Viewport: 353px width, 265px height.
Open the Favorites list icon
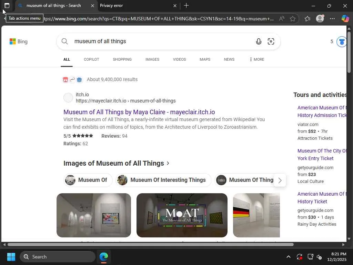307,19
